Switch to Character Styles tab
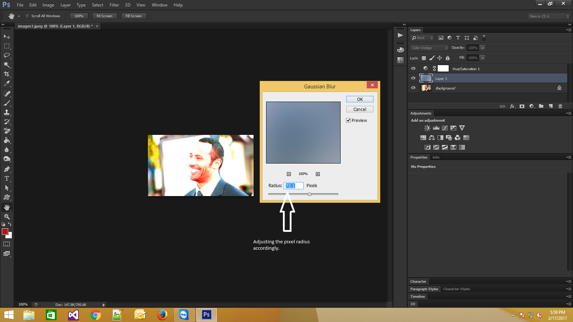573x322 pixels. pyautogui.click(x=457, y=289)
